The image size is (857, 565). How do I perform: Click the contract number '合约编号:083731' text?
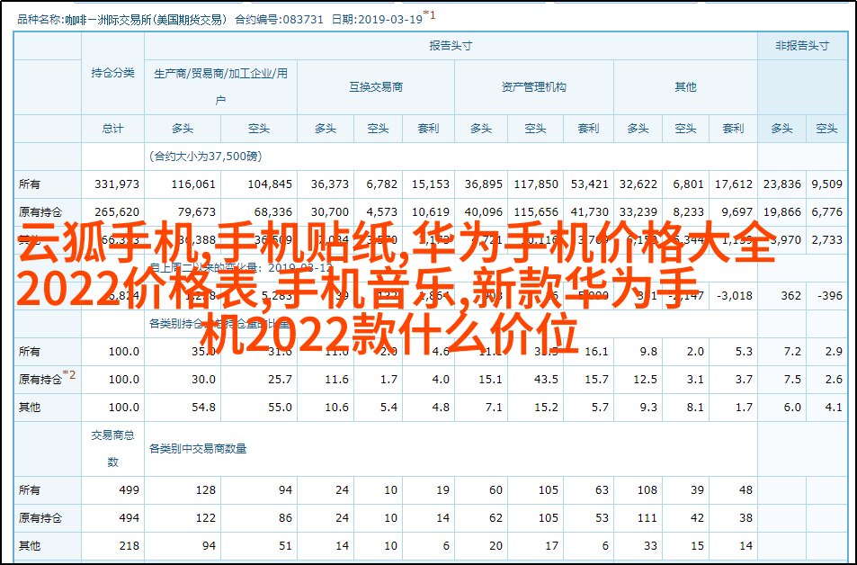pos(279,20)
